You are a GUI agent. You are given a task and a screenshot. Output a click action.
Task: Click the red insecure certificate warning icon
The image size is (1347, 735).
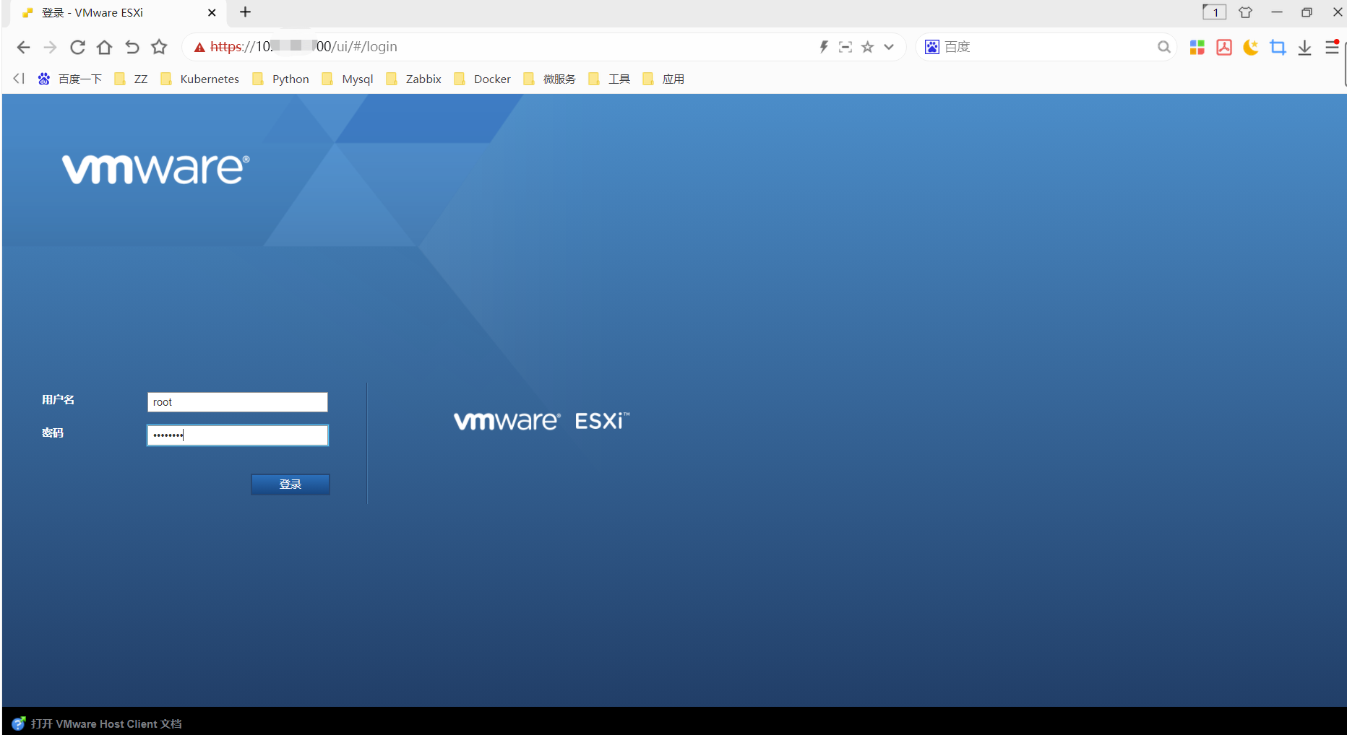pyautogui.click(x=199, y=47)
